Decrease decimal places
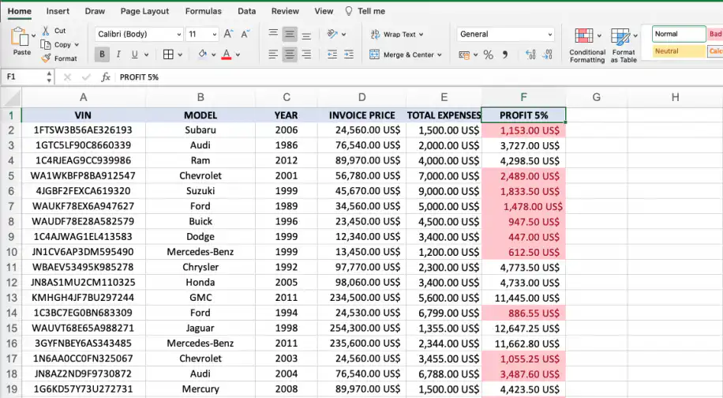 pyautogui.click(x=547, y=54)
